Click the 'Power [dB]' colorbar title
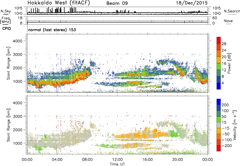 (229, 63)
